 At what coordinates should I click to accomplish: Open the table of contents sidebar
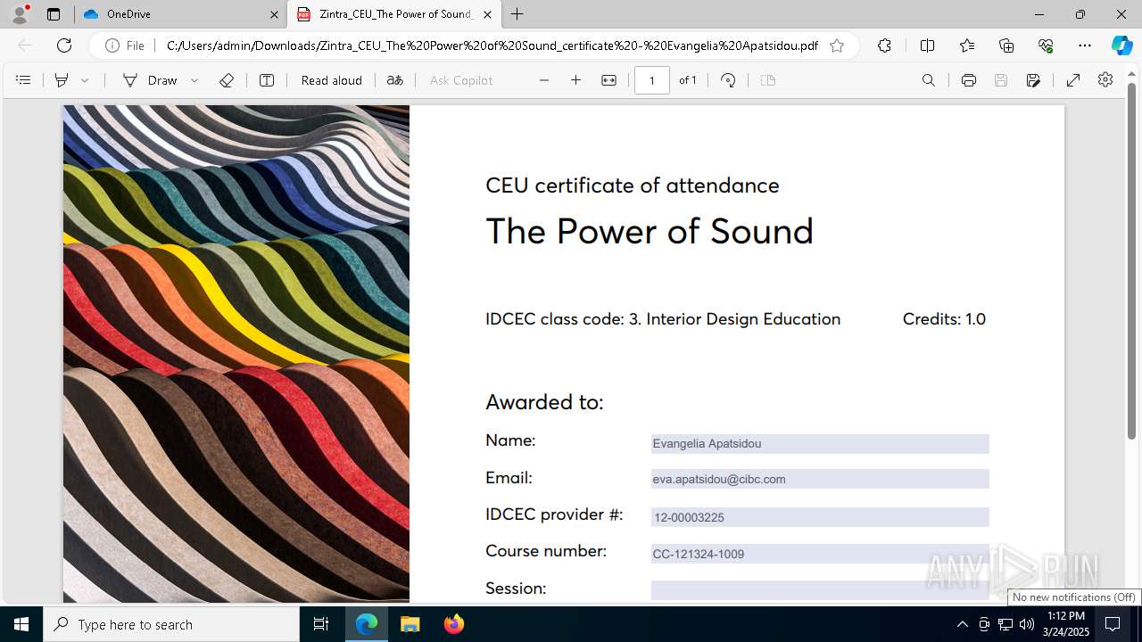click(23, 80)
